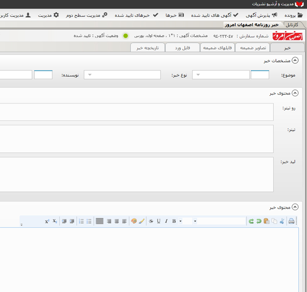Click into the رو تیتر text area
Image resolution: width=307 pixels, height=292 pixels.
point(137,112)
